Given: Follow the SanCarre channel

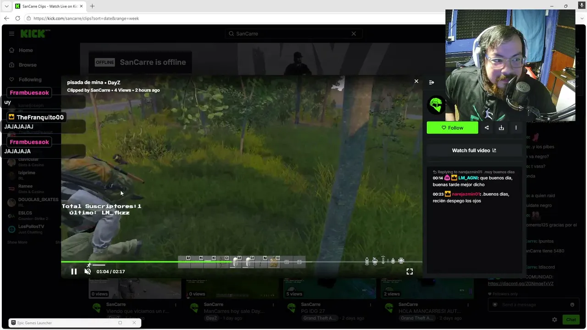Looking at the screenshot, I should coord(452,128).
